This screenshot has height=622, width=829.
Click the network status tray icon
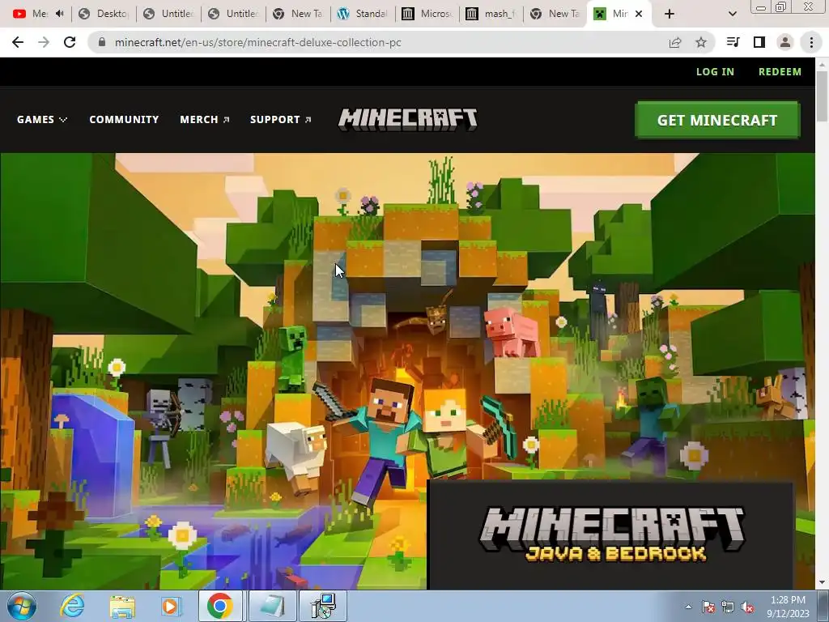tap(728, 607)
